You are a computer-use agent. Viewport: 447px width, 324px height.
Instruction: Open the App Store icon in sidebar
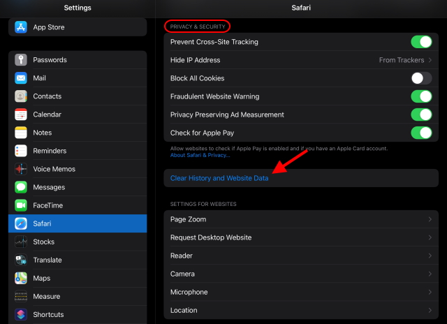[x=21, y=27]
